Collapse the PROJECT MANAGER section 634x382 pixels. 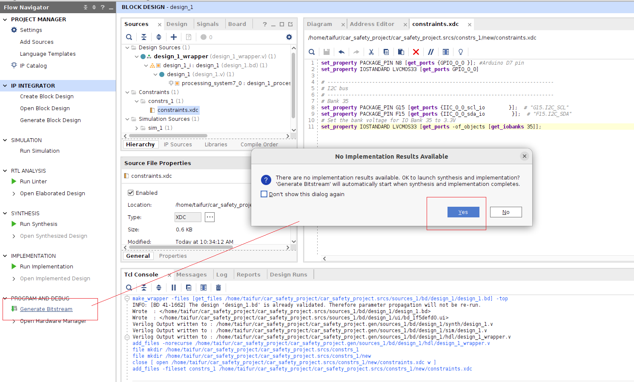coord(5,20)
